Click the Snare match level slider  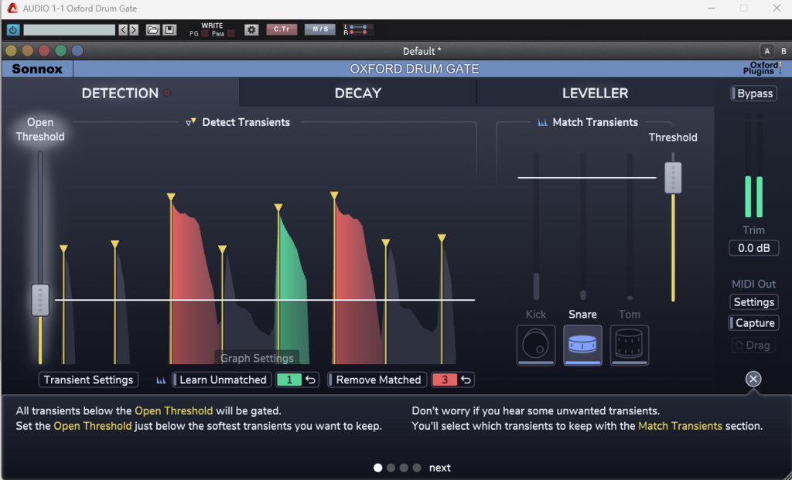click(583, 226)
